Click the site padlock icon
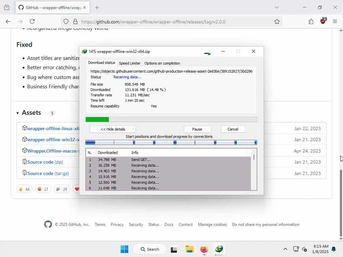This screenshot has width=343, height=257. [x=75, y=21]
